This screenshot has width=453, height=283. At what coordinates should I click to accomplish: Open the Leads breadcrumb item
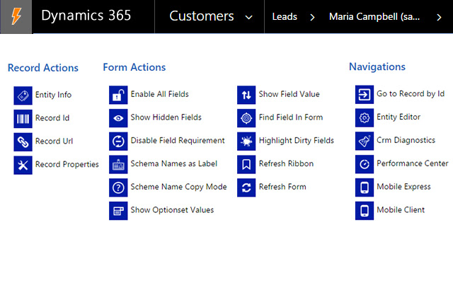coord(285,16)
